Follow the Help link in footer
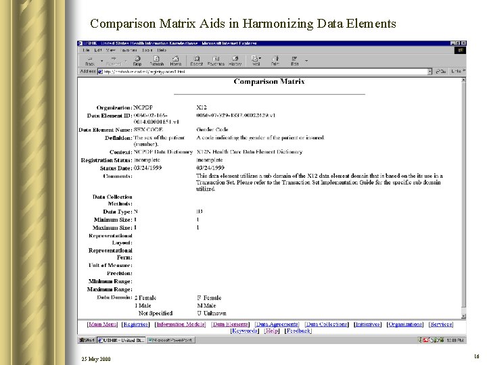487x365 pixels. tap(272, 331)
